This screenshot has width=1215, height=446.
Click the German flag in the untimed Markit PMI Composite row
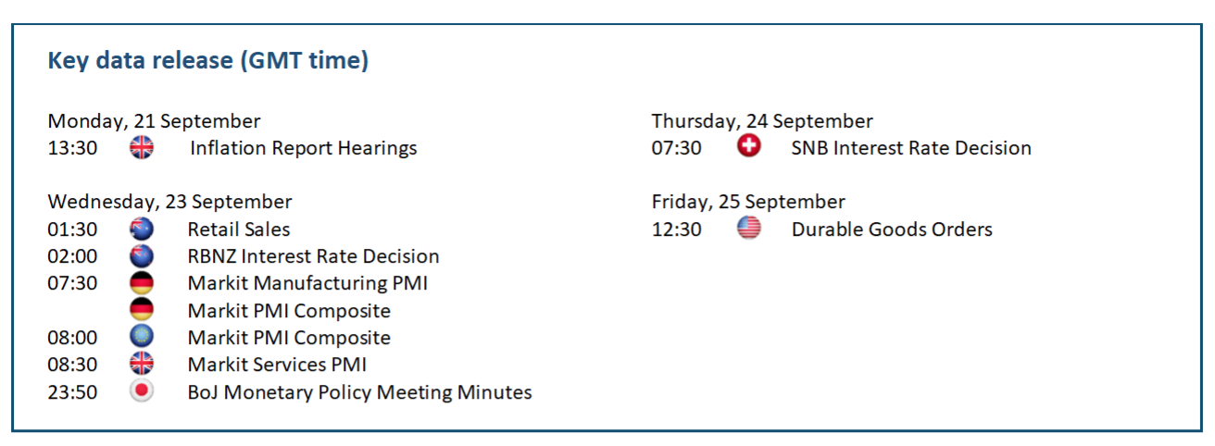[x=142, y=310]
